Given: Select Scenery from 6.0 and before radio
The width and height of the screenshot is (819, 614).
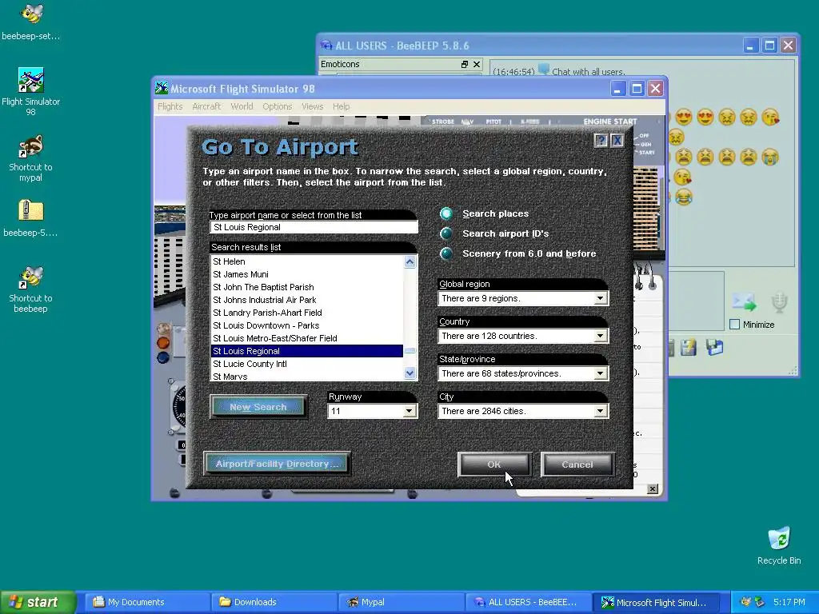Looking at the screenshot, I should pos(446,253).
